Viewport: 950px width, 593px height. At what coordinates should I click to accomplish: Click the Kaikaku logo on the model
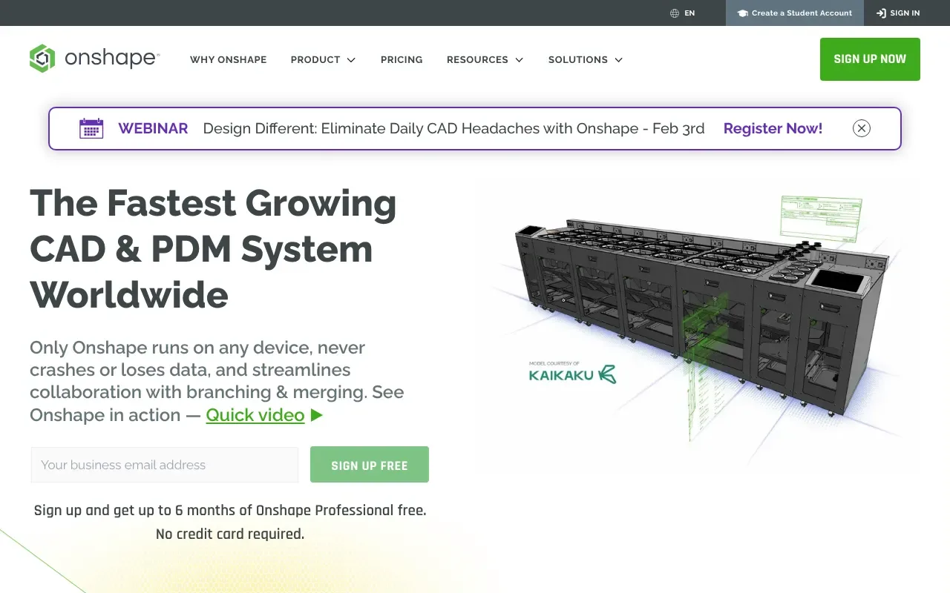(x=572, y=374)
